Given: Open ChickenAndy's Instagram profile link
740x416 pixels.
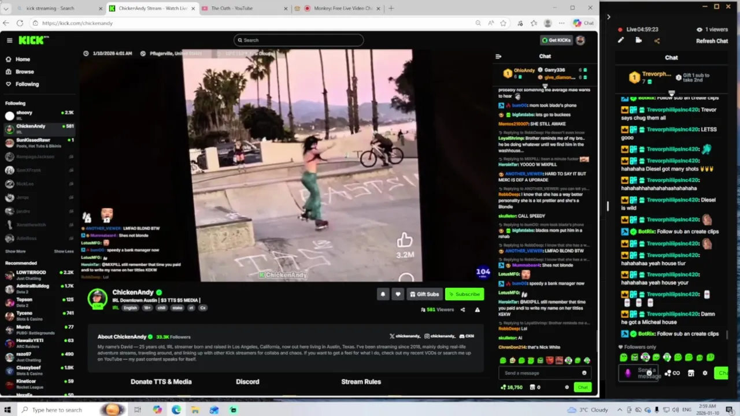Looking at the screenshot, I should 440,336.
